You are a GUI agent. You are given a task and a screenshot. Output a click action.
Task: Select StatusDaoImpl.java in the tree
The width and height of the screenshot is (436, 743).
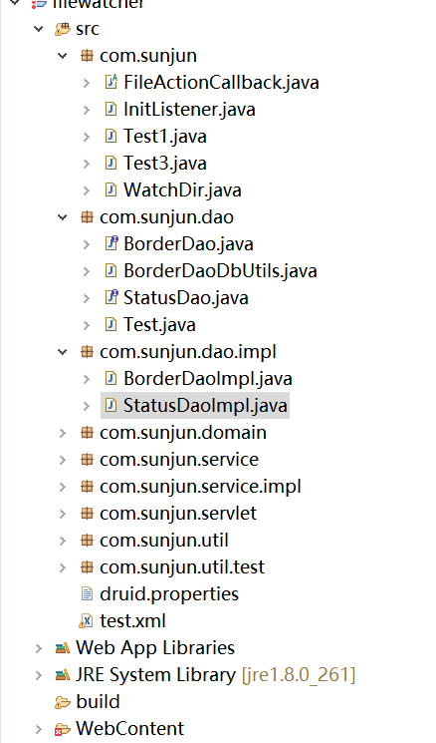point(205,406)
